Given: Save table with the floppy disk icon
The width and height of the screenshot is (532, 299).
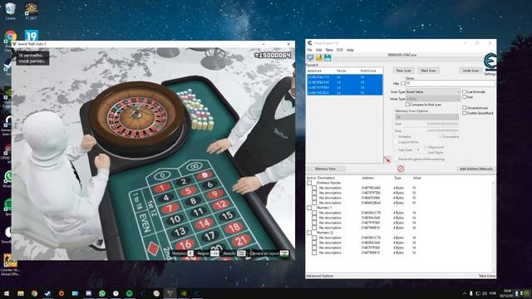Looking at the screenshot, I should click(x=328, y=58).
